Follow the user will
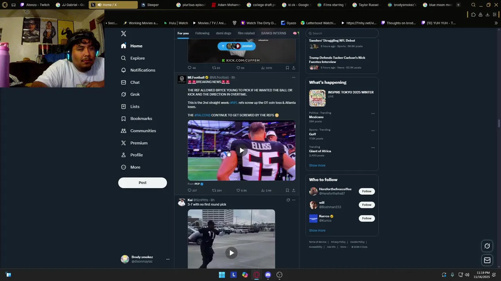Image resolution: width=501 pixels, height=281 pixels. click(367, 205)
